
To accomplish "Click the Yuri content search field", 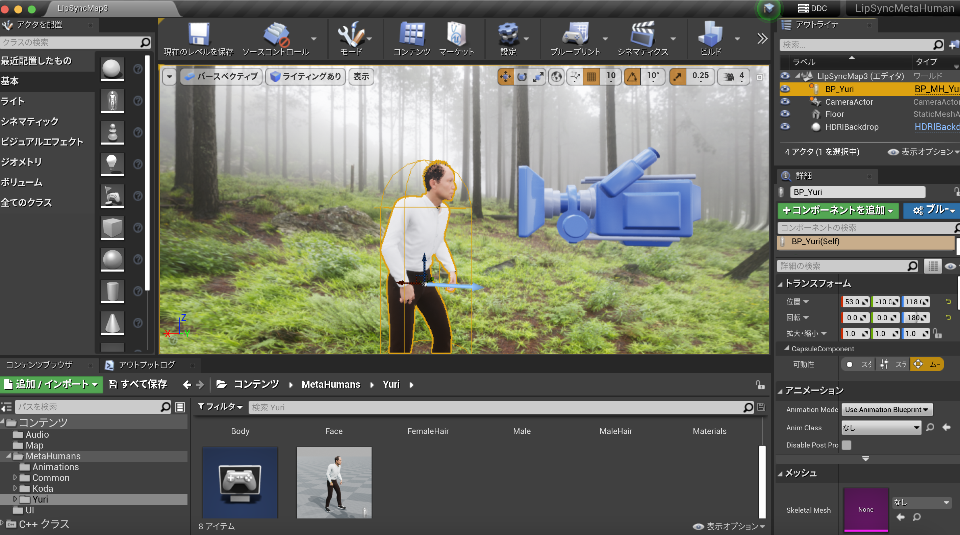I will pyautogui.click(x=496, y=407).
